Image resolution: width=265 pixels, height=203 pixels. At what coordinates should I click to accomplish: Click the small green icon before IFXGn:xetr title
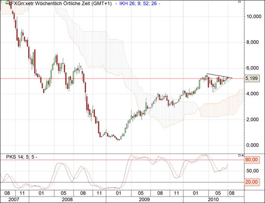pyautogui.click(x=7, y=2)
